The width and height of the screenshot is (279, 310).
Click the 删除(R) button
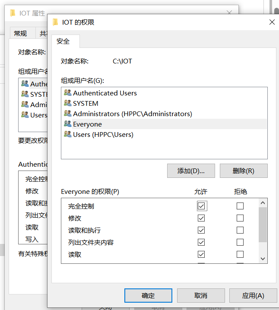[x=244, y=171]
